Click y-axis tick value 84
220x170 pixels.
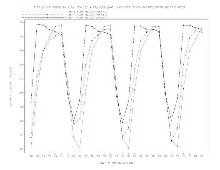click(x=21, y=64)
